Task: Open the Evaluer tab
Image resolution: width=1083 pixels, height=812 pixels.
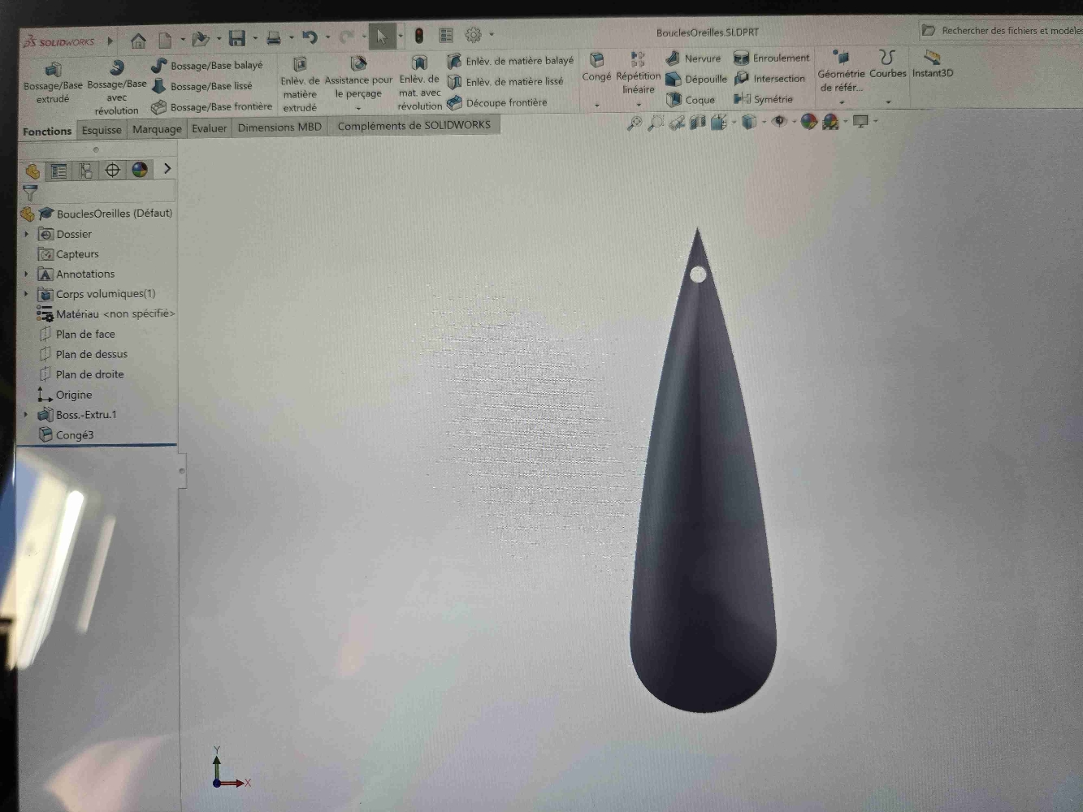Action: [x=209, y=128]
